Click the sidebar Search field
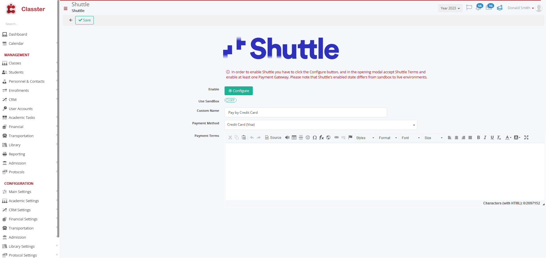 pos(28,24)
